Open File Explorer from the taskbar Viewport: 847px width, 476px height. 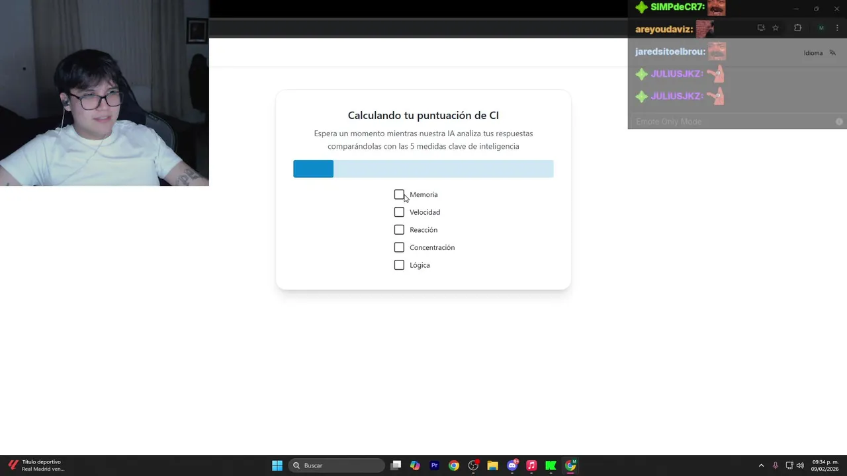492,465
